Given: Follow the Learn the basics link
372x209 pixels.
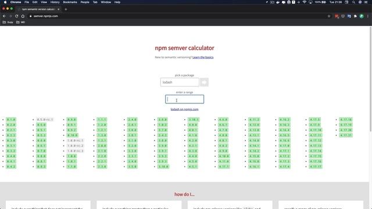Looking at the screenshot, I should tap(203, 57).
